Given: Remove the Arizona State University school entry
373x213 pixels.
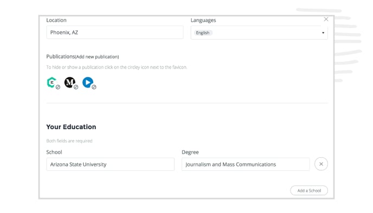Looking at the screenshot, I should tap(321, 164).
